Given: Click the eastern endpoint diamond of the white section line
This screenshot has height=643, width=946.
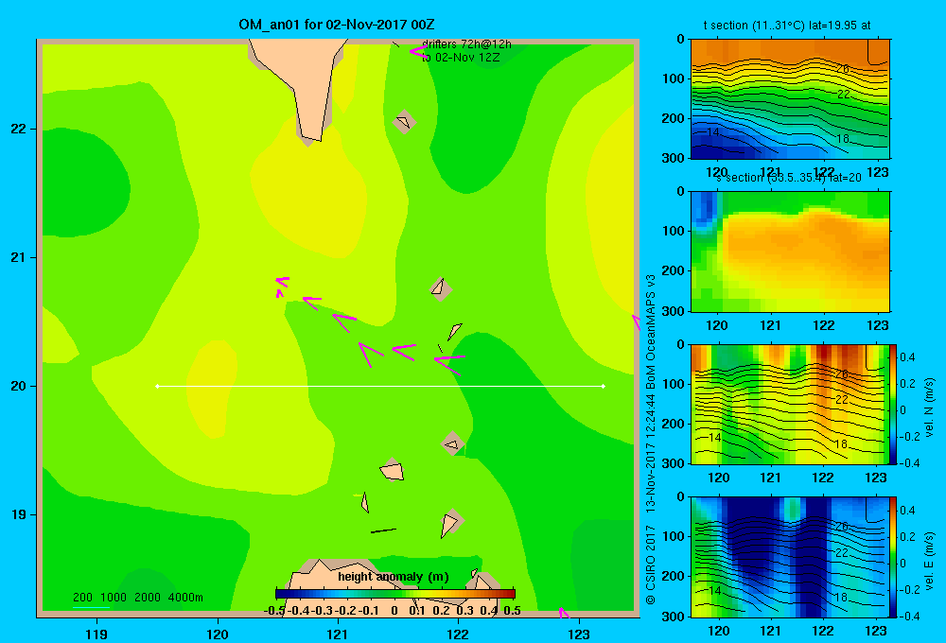Looking at the screenshot, I should tap(604, 386).
